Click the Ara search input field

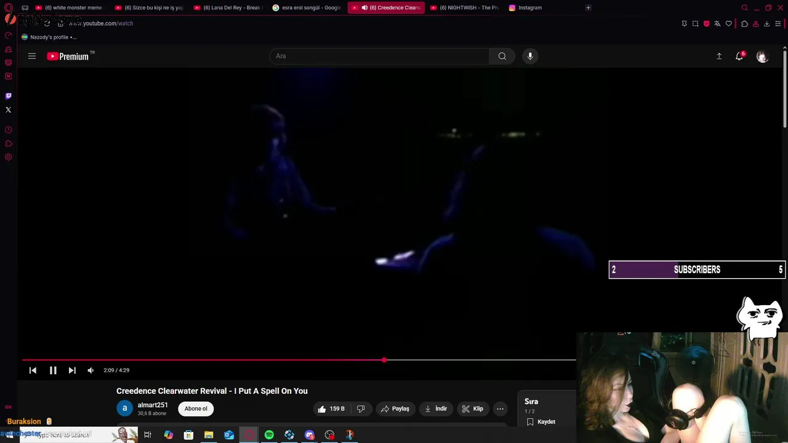pos(379,56)
